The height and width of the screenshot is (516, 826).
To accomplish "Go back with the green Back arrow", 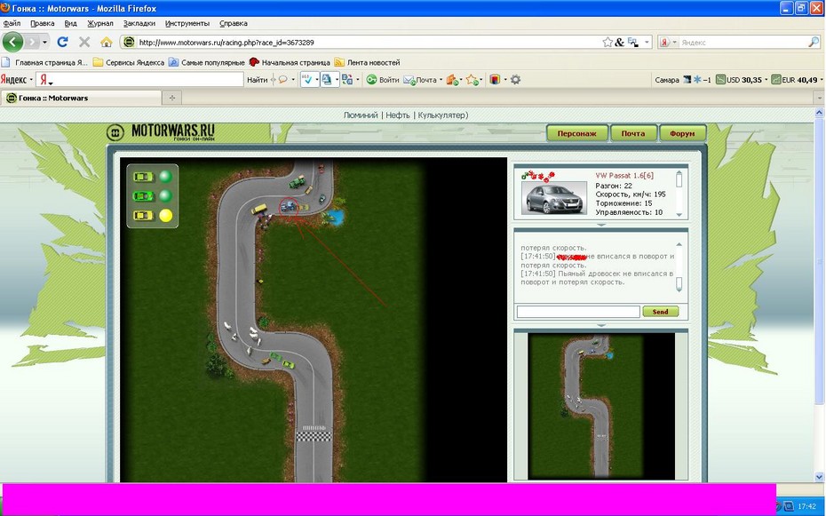I will (x=12, y=42).
